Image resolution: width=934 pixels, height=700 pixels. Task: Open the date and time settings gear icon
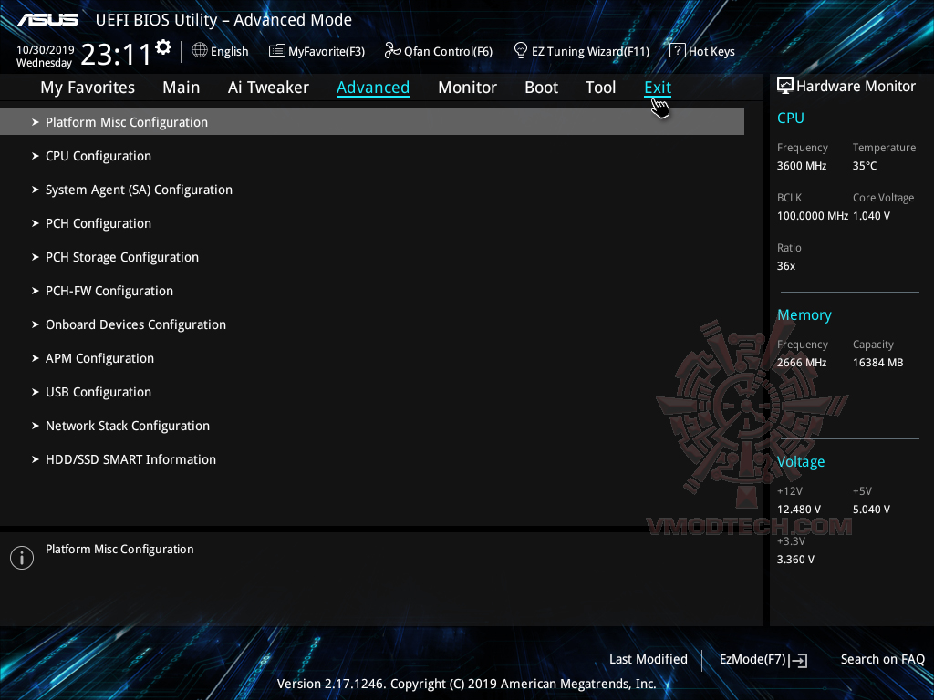163,47
